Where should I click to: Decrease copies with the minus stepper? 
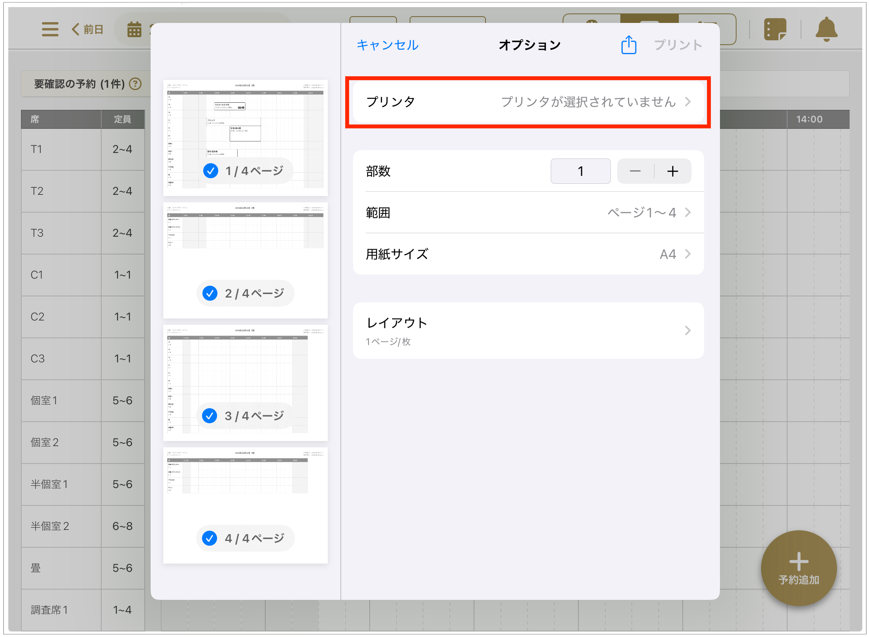click(635, 171)
